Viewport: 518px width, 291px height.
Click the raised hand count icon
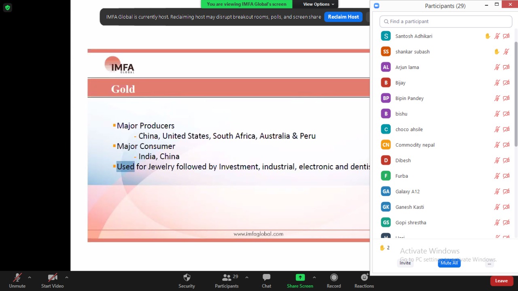(x=382, y=248)
